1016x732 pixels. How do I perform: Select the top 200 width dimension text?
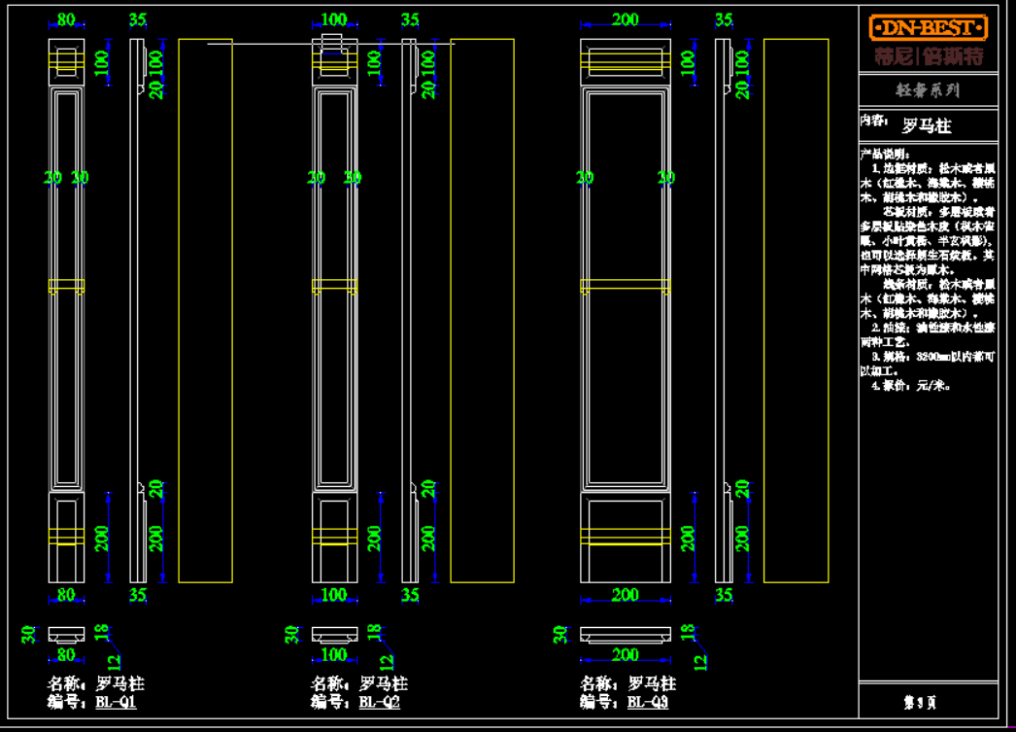625,19
